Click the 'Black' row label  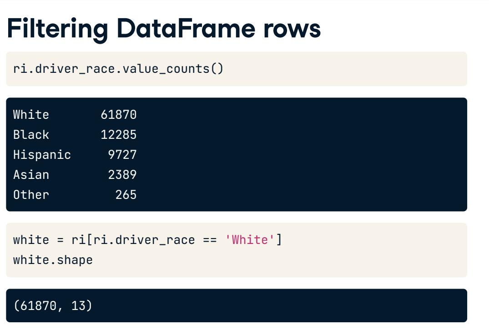[31, 135]
